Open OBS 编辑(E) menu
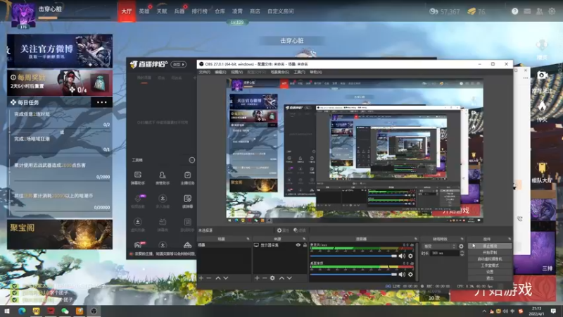Viewport: 563px width, 317px height. 220,73
